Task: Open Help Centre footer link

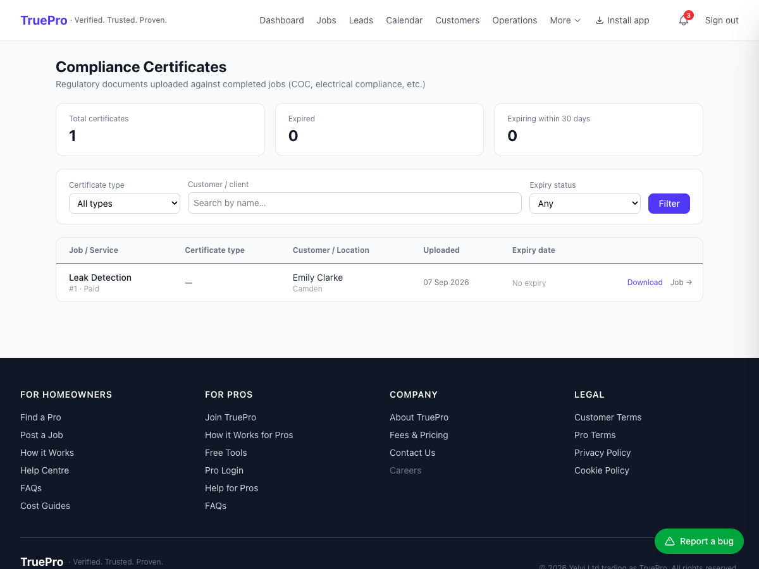Action: click(44, 470)
